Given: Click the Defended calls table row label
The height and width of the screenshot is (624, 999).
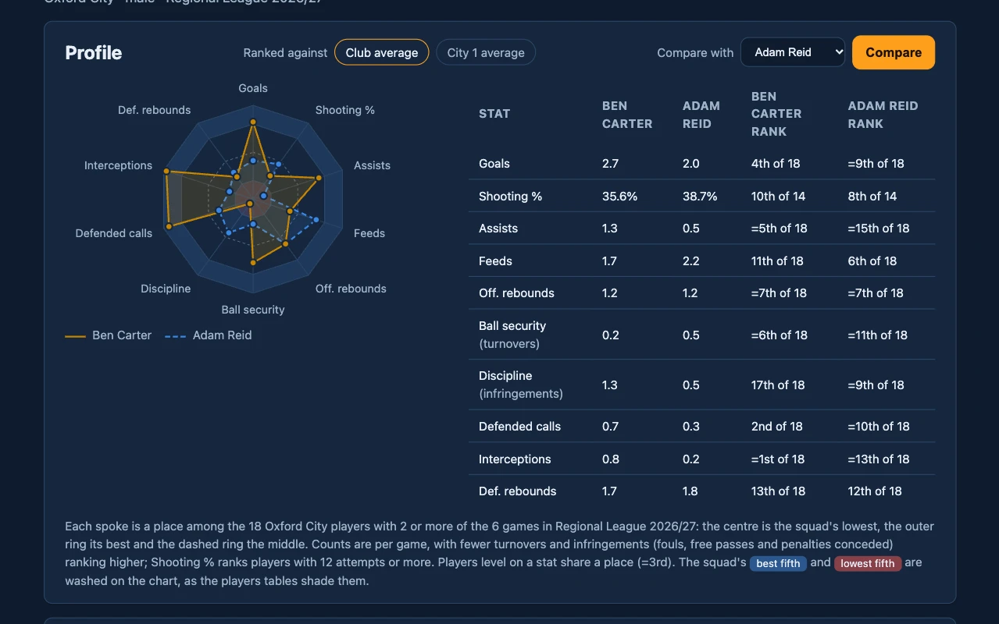Looking at the screenshot, I should 519,427.
